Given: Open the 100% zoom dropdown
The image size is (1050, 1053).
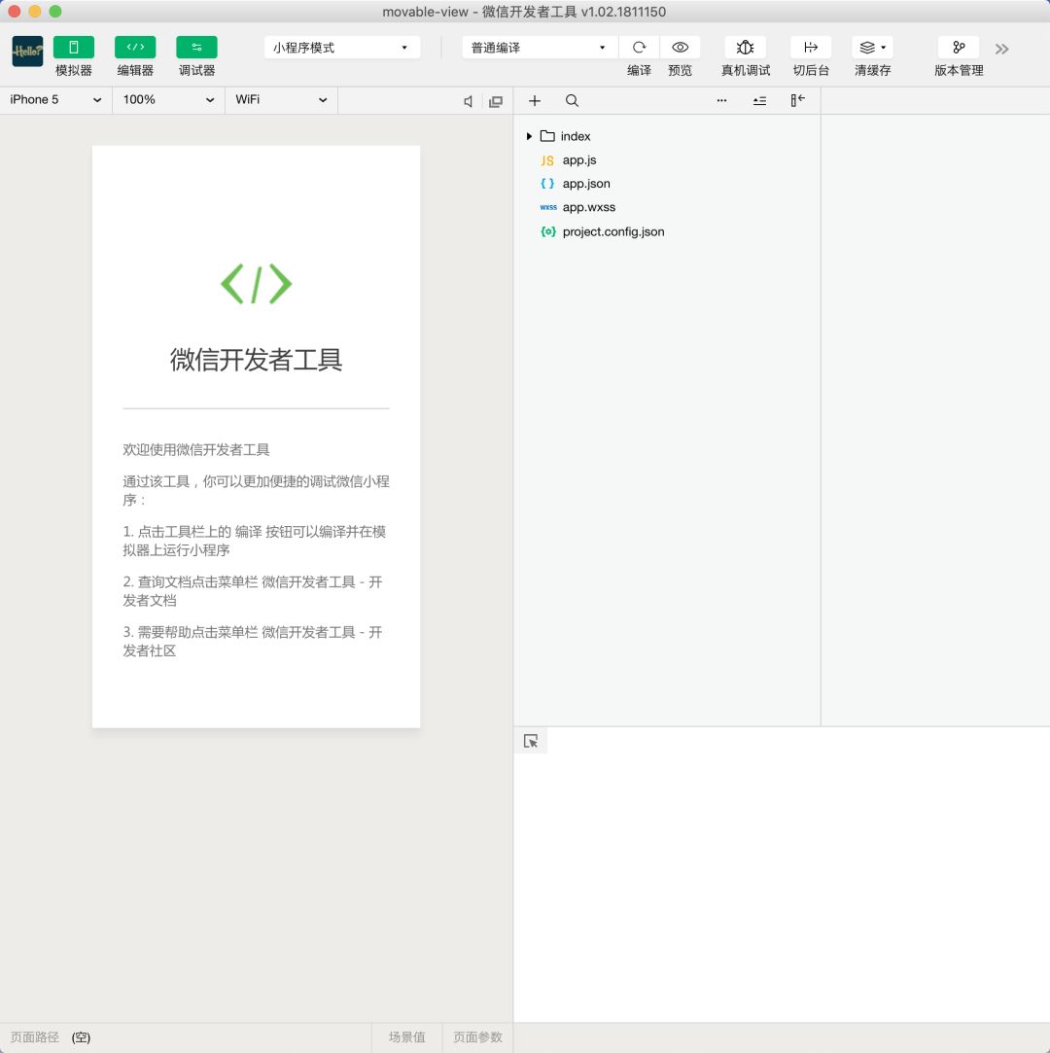Looking at the screenshot, I should [x=168, y=100].
